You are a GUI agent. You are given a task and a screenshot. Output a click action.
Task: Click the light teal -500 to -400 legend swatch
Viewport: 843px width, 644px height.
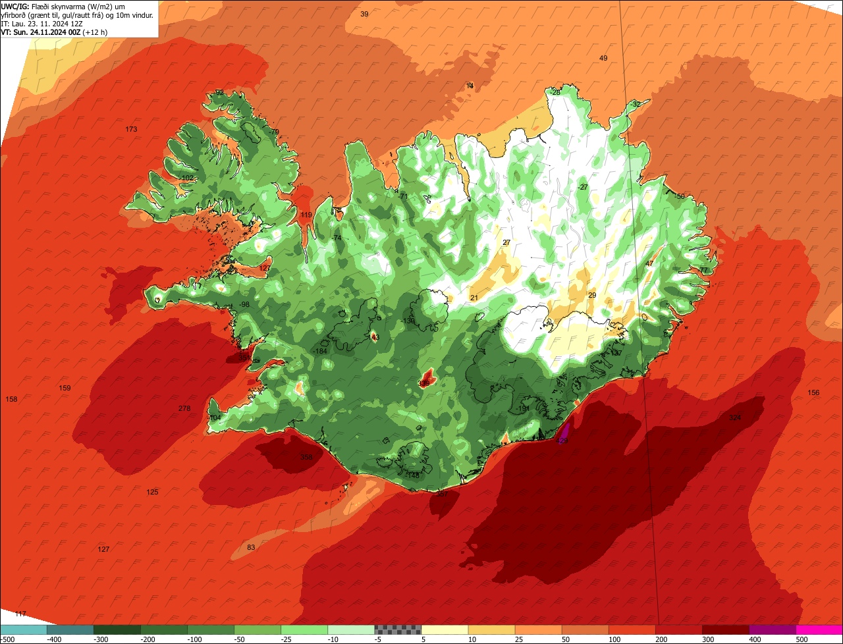(24, 630)
